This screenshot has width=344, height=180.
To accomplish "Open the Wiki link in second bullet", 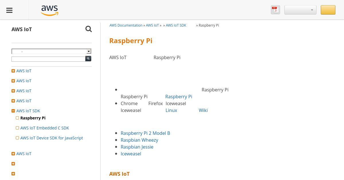I will pos(203,110).
